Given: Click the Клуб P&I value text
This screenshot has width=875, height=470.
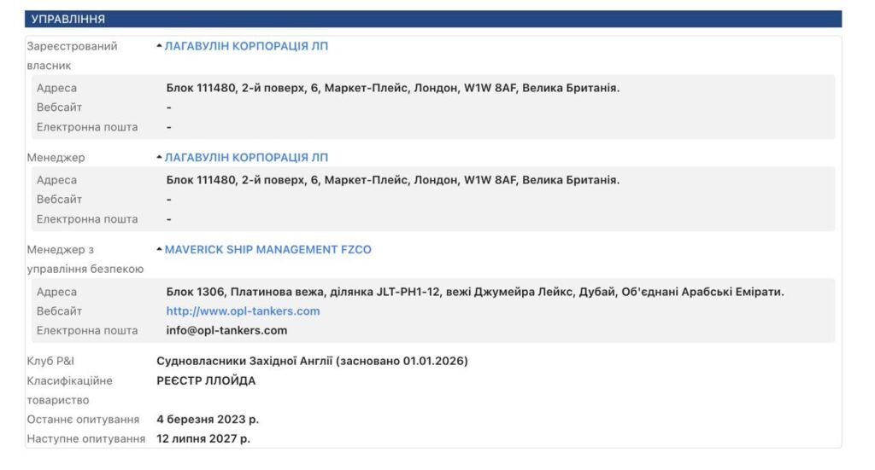Looking at the screenshot, I should coord(312,361).
